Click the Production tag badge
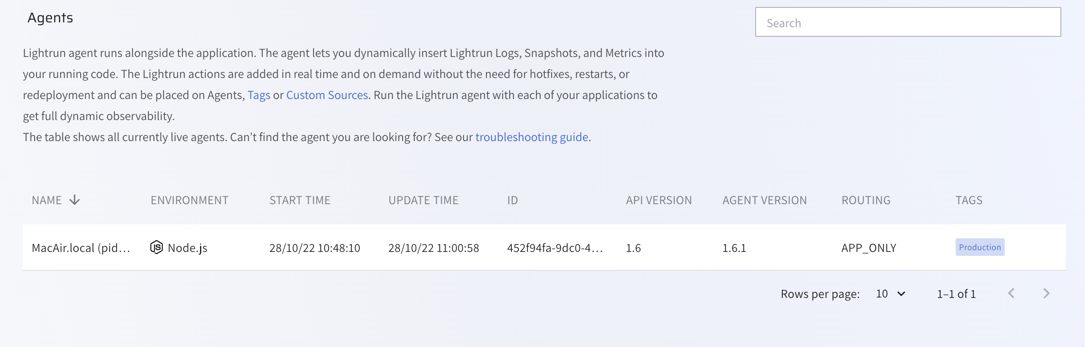 [x=980, y=247]
